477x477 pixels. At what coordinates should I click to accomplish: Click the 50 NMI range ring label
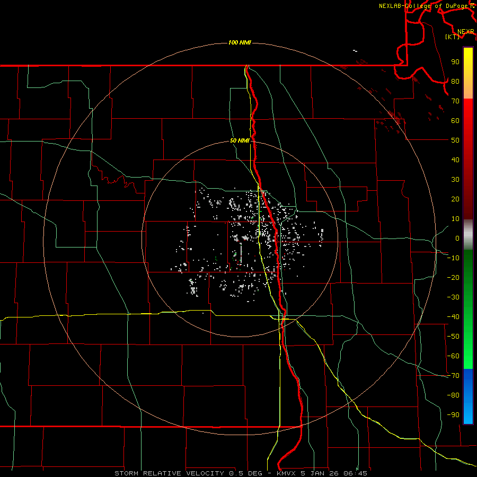240,140
